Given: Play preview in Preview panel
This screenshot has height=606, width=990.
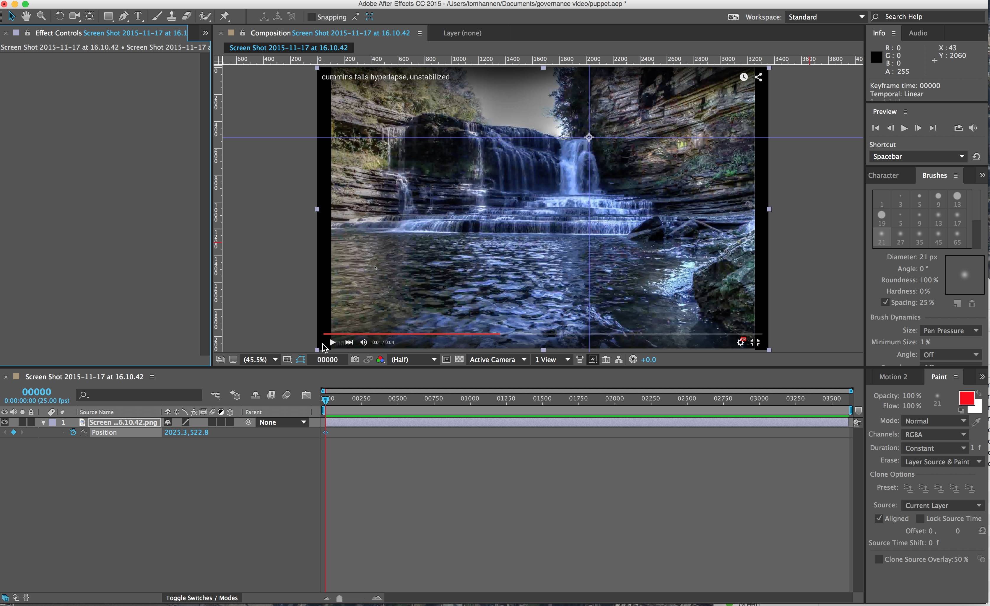Looking at the screenshot, I should pyautogui.click(x=904, y=128).
